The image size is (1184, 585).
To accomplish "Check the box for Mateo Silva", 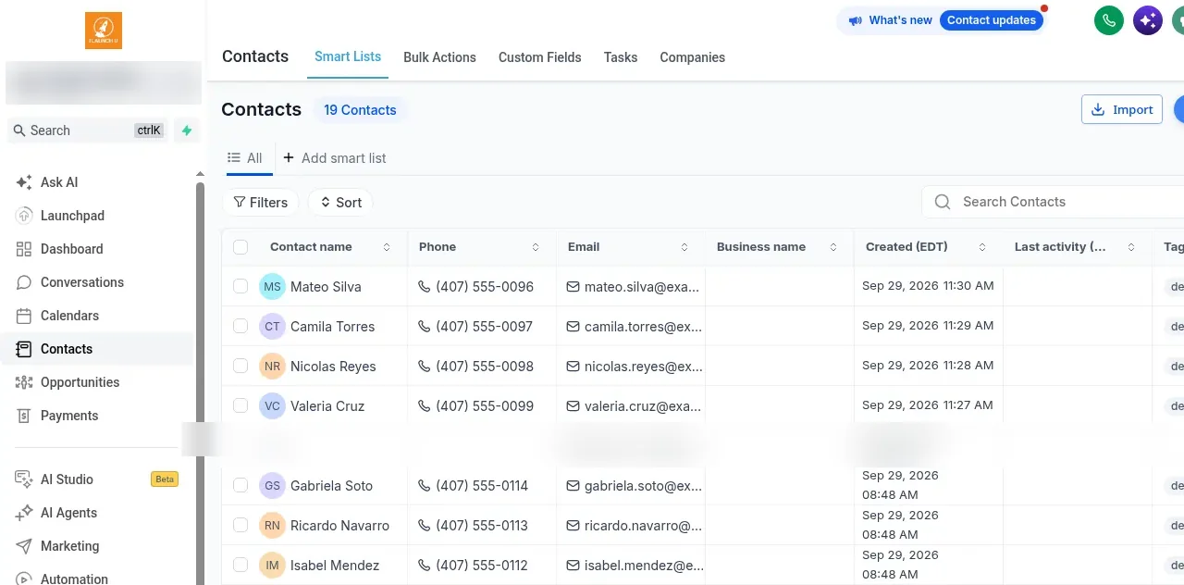I will (x=240, y=287).
